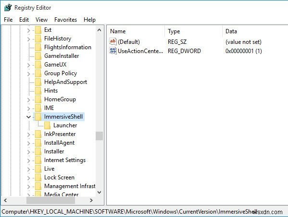This screenshot has width=288, height=217.
Task: Click the InstallAgent folder icon
Action: pyautogui.click(x=38, y=143)
